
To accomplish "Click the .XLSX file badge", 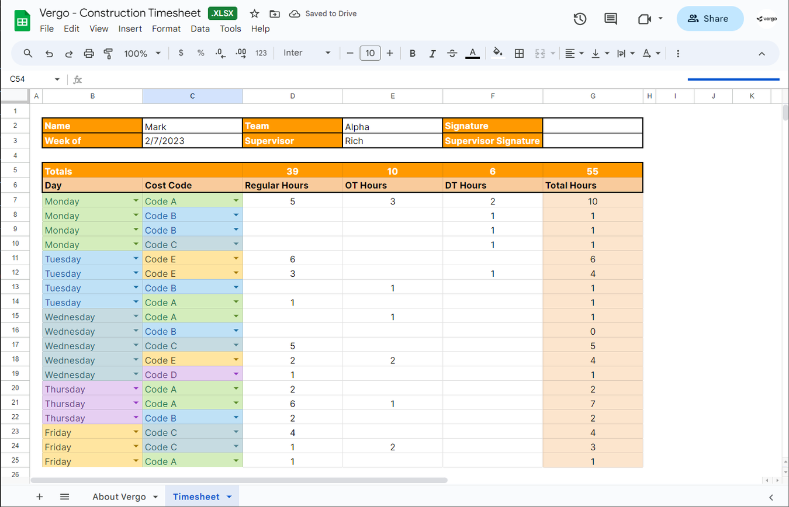I will point(223,13).
